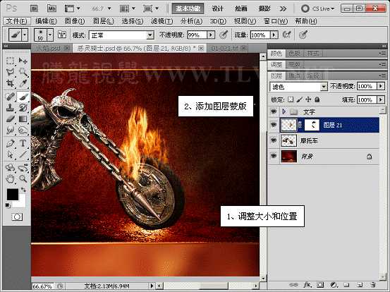
Task: Open the CS Live menu
Action: pos(317,8)
